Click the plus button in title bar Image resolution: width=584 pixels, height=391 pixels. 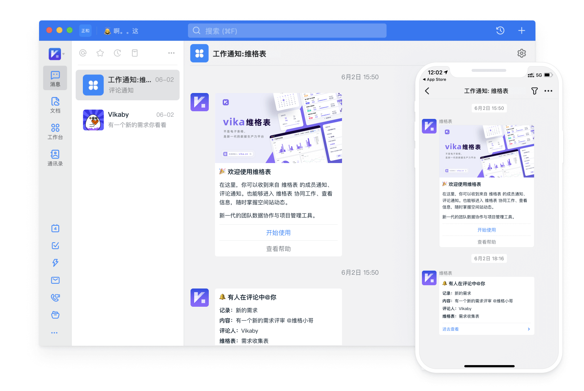(522, 31)
